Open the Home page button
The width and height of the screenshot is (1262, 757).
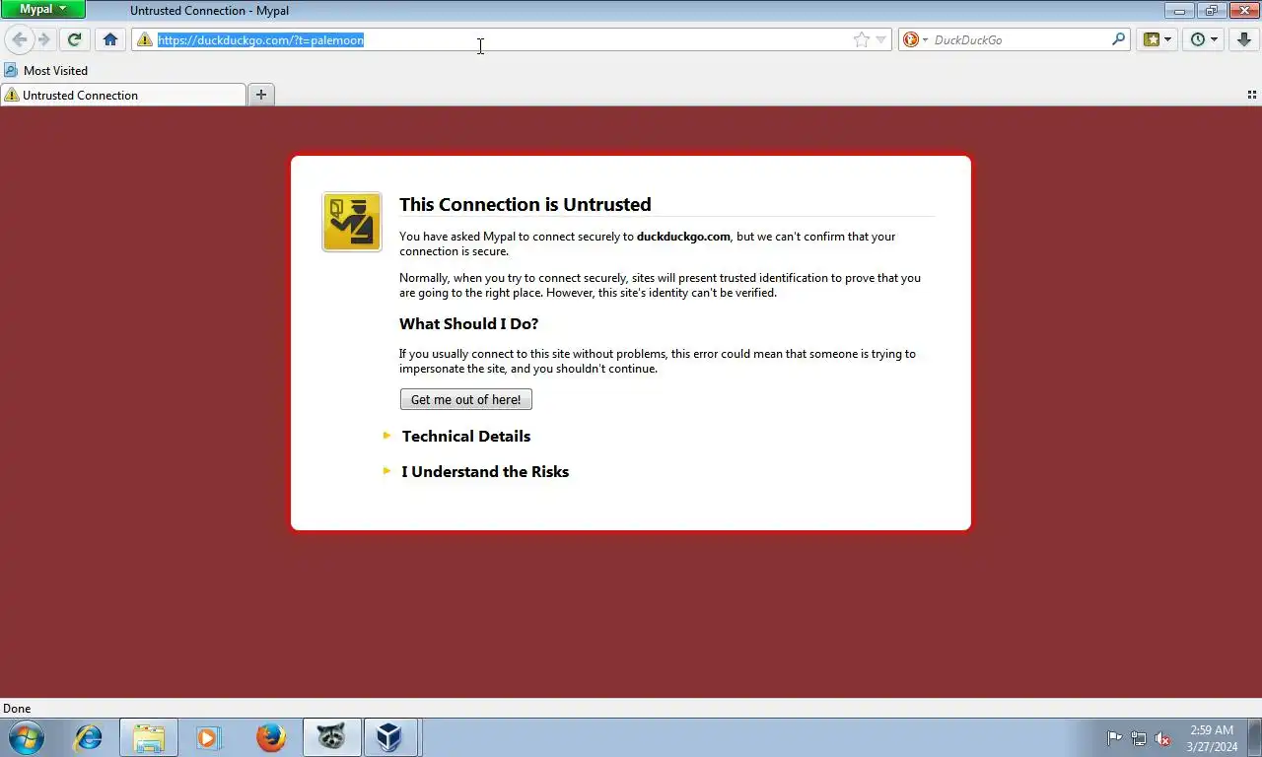[x=110, y=39]
